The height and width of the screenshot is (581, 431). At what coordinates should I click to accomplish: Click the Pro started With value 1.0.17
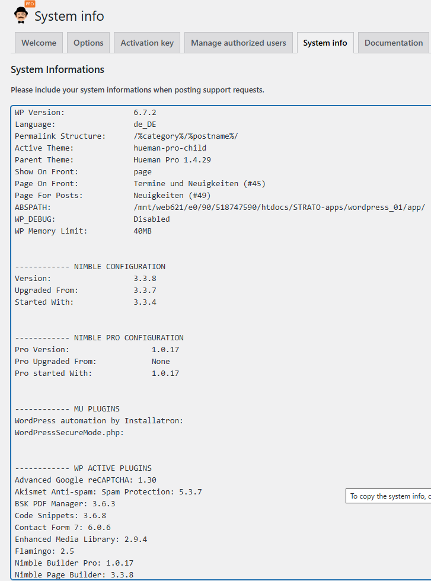pos(165,373)
